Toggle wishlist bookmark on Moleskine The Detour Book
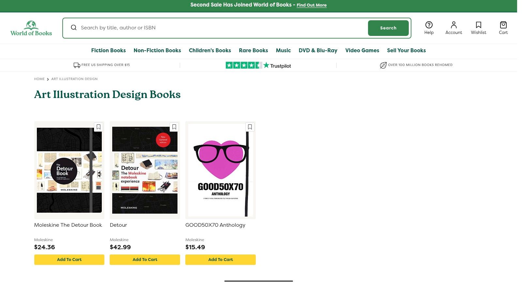The width and height of the screenshot is (522, 294). coord(99,127)
